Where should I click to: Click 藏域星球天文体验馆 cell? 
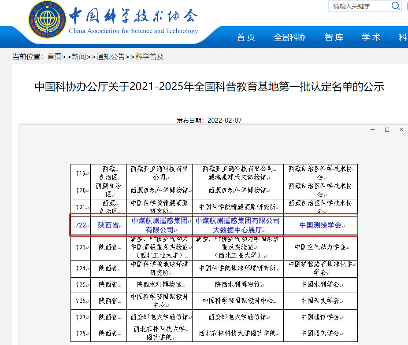point(238,173)
